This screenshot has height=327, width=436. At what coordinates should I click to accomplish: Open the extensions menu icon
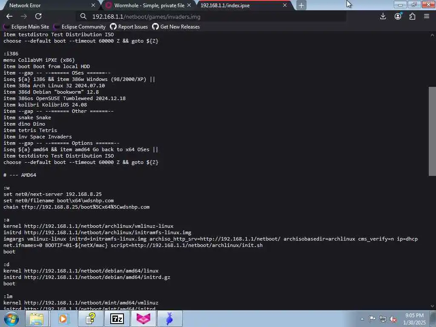pos(412,17)
